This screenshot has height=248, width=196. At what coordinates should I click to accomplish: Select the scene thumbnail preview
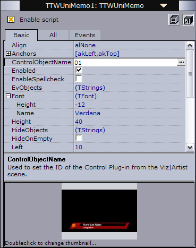99,211
